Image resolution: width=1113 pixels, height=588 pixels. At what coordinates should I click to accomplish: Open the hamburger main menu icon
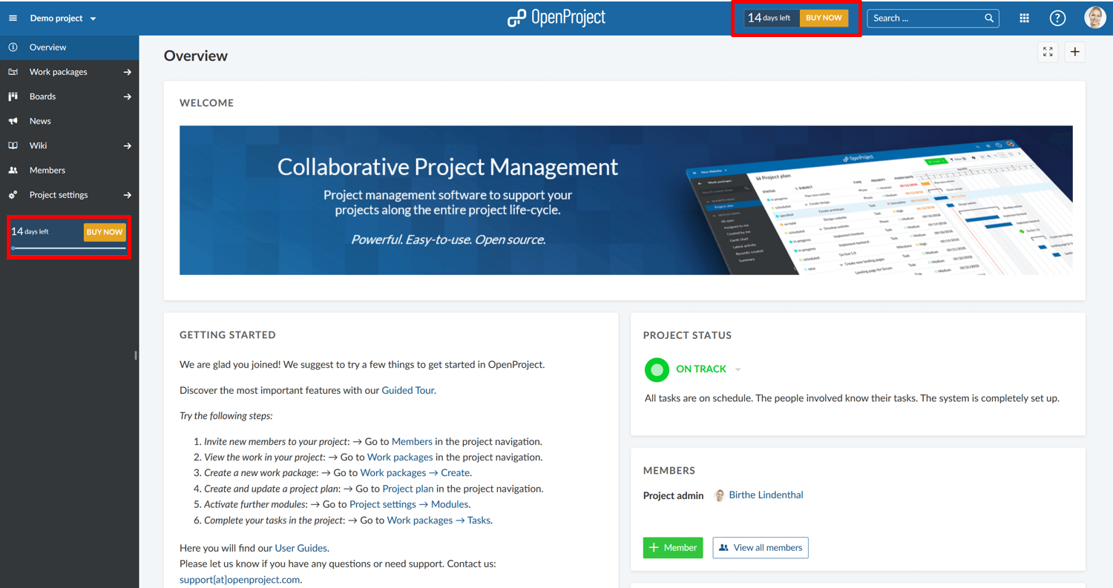[x=13, y=18]
